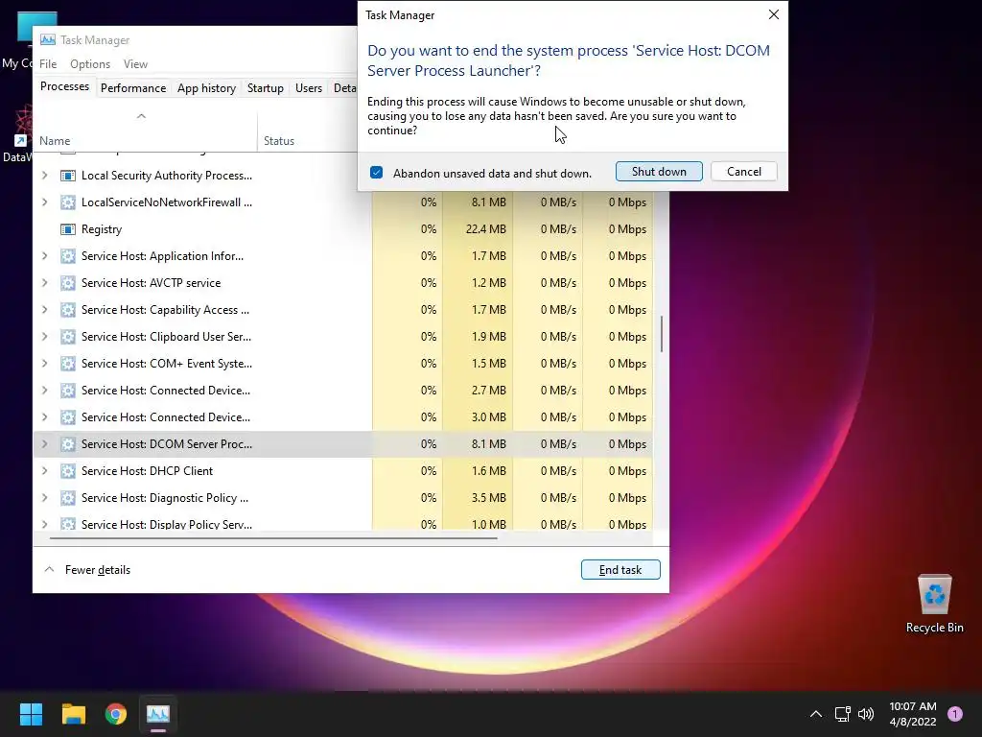Viewport: 982px width, 737px height.
Task: Select the Registry process name
Action: coord(102,229)
